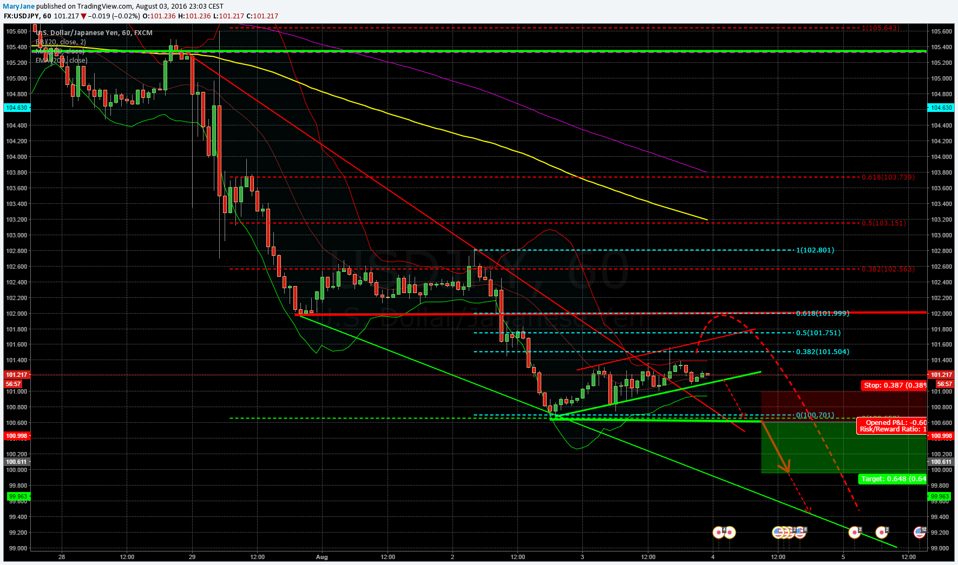The image size is (958, 565).
Task: Click the 100.611 gray price tag on left axis
Action: point(16,462)
